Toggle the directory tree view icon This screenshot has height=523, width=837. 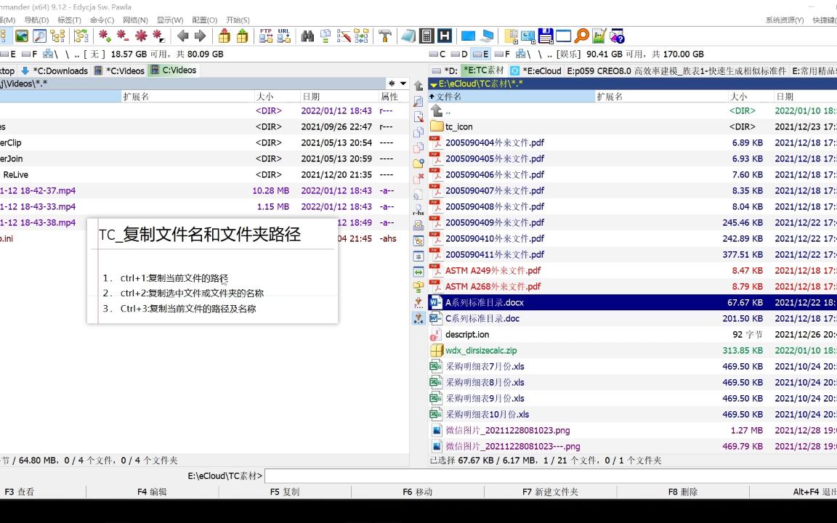[x=57, y=36]
